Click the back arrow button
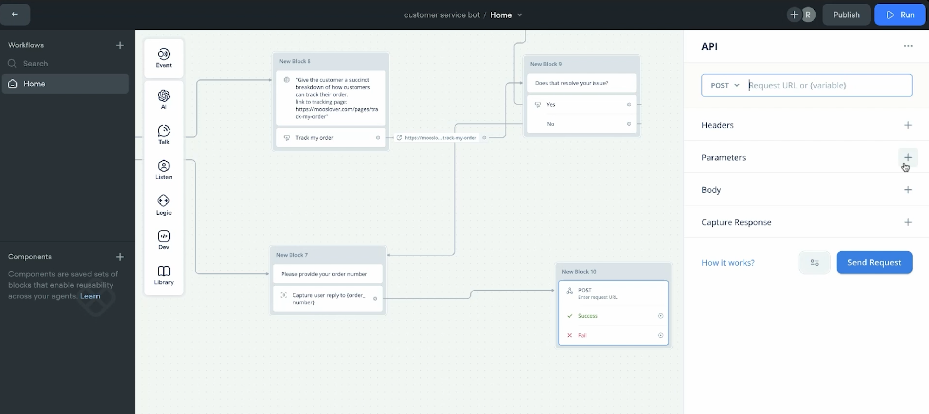This screenshot has height=414, width=929. point(15,14)
